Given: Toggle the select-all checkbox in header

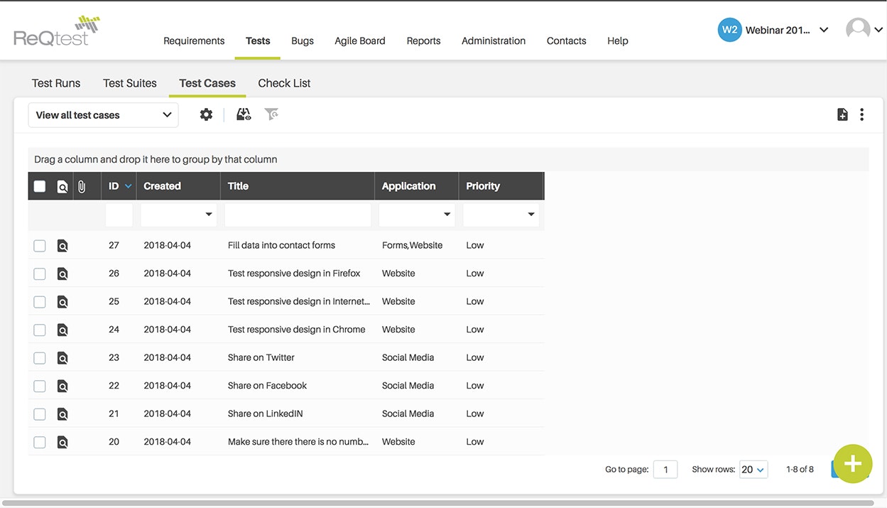Looking at the screenshot, I should point(40,186).
